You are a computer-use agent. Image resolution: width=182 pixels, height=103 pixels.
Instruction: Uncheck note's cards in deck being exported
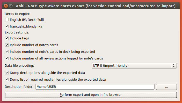(x=7, y=51)
